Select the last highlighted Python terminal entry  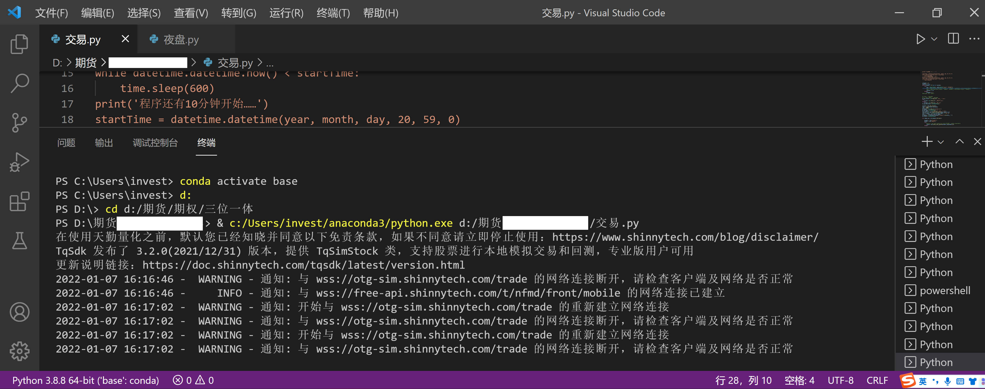(x=940, y=362)
